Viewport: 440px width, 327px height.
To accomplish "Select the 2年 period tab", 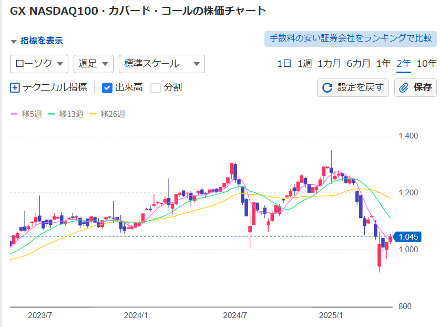I will (404, 64).
